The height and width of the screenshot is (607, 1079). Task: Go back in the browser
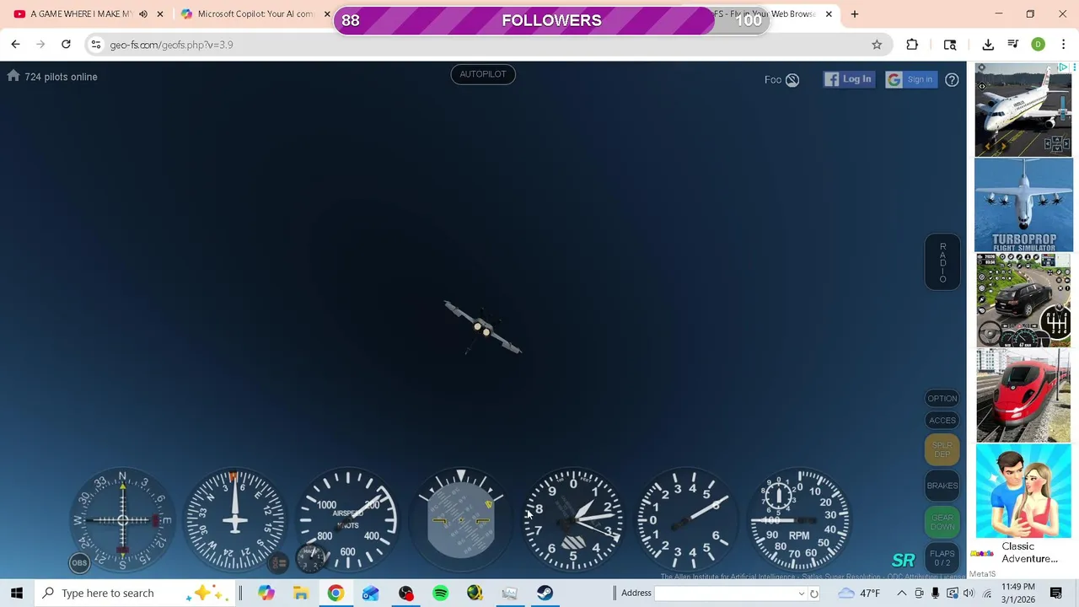click(x=15, y=45)
